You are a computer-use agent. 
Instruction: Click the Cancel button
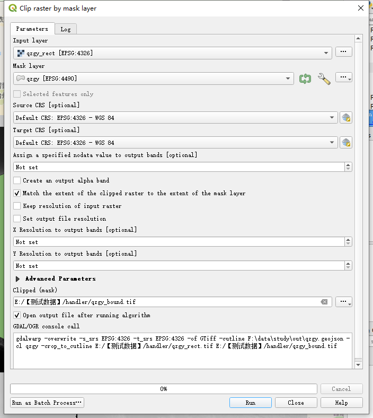[x=341, y=389]
